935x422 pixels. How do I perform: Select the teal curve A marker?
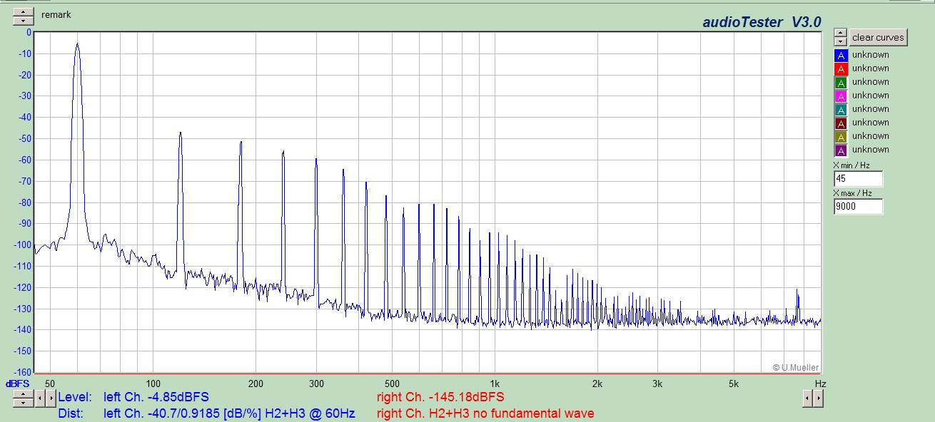(x=841, y=109)
